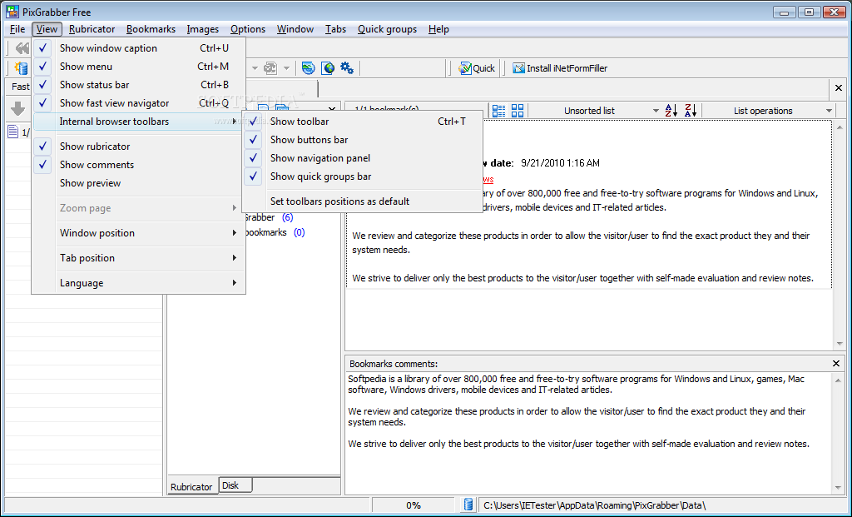The image size is (852, 517).
Task: Select the Fast tab
Action: (x=21, y=87)
